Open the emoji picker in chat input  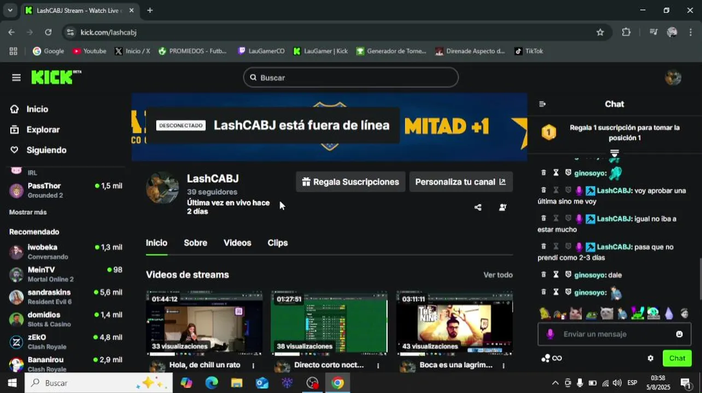point(679,334)
